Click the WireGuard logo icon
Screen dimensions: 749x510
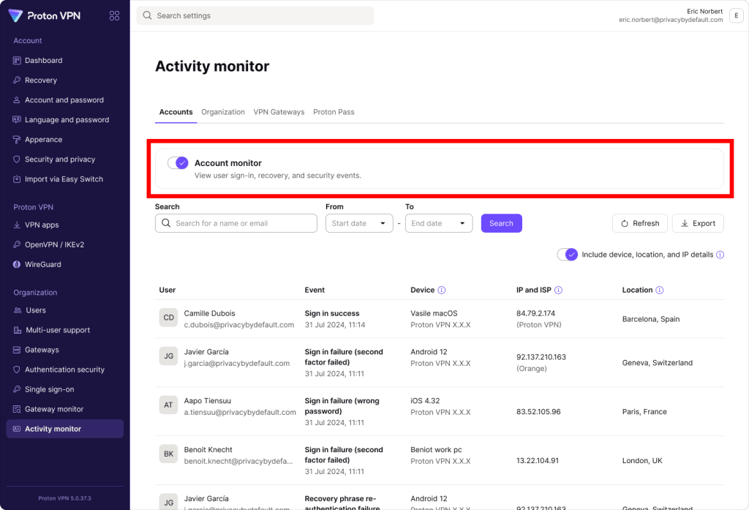point(17,264)
